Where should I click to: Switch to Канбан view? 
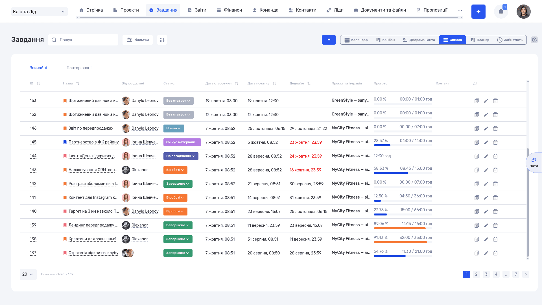point(385,40)
